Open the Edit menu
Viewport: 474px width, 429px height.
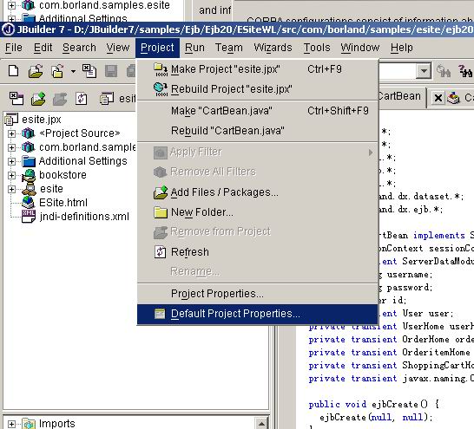43,48
